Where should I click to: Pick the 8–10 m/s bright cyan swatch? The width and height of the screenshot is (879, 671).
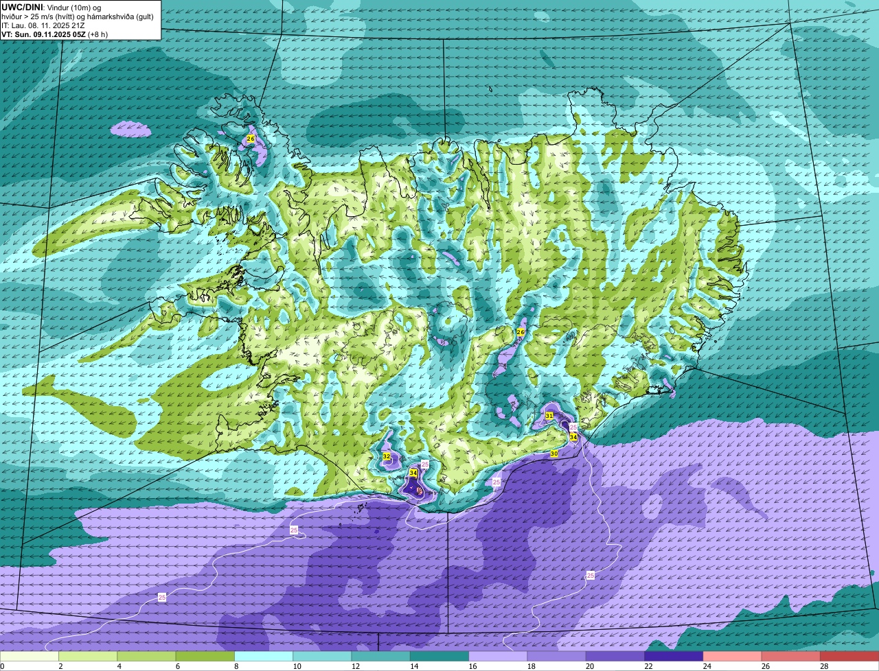click(264, 657)
